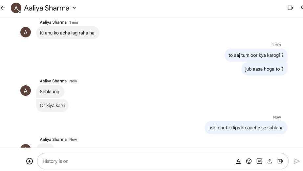Open Aaliya Sharma's header name menu
This screenshot has width=303, height=171.
tap(47, 8)
